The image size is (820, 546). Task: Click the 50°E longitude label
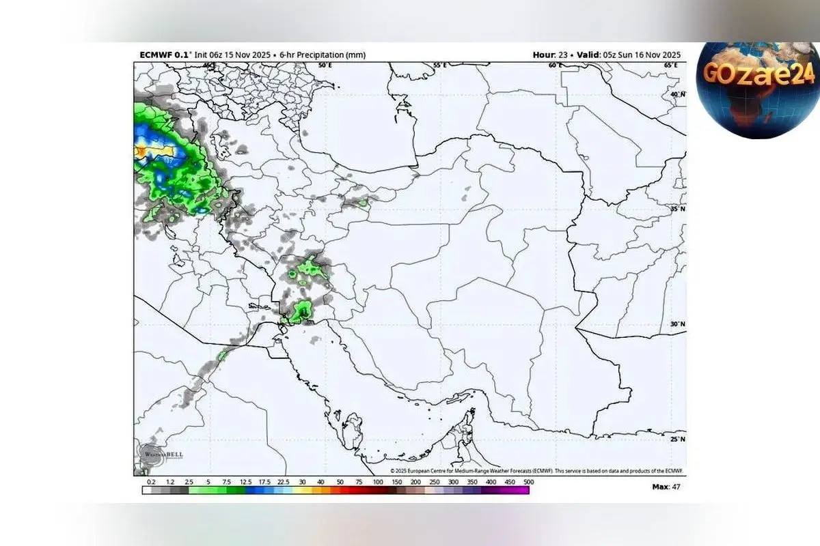(325, 66)
